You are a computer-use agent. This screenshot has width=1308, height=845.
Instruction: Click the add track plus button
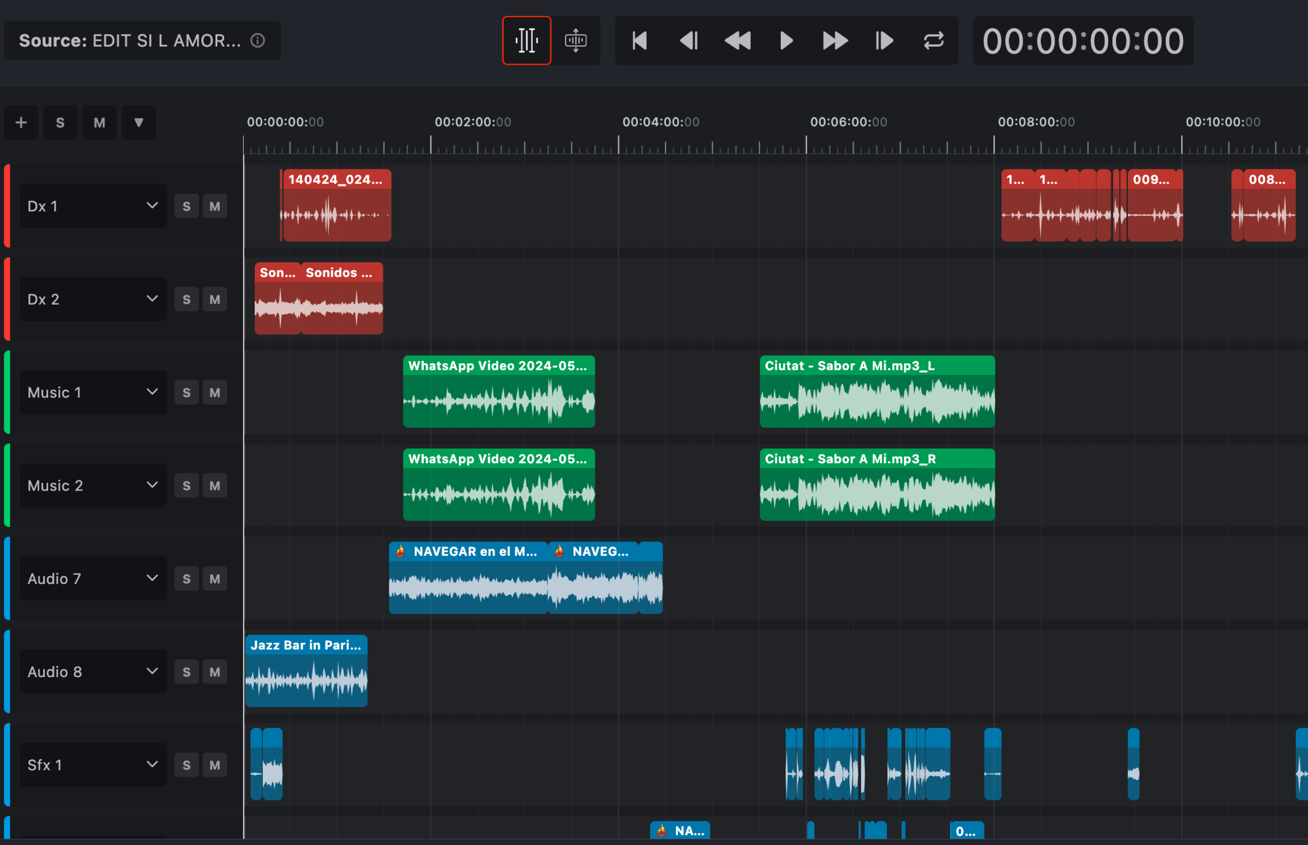[x=22, y=122]
